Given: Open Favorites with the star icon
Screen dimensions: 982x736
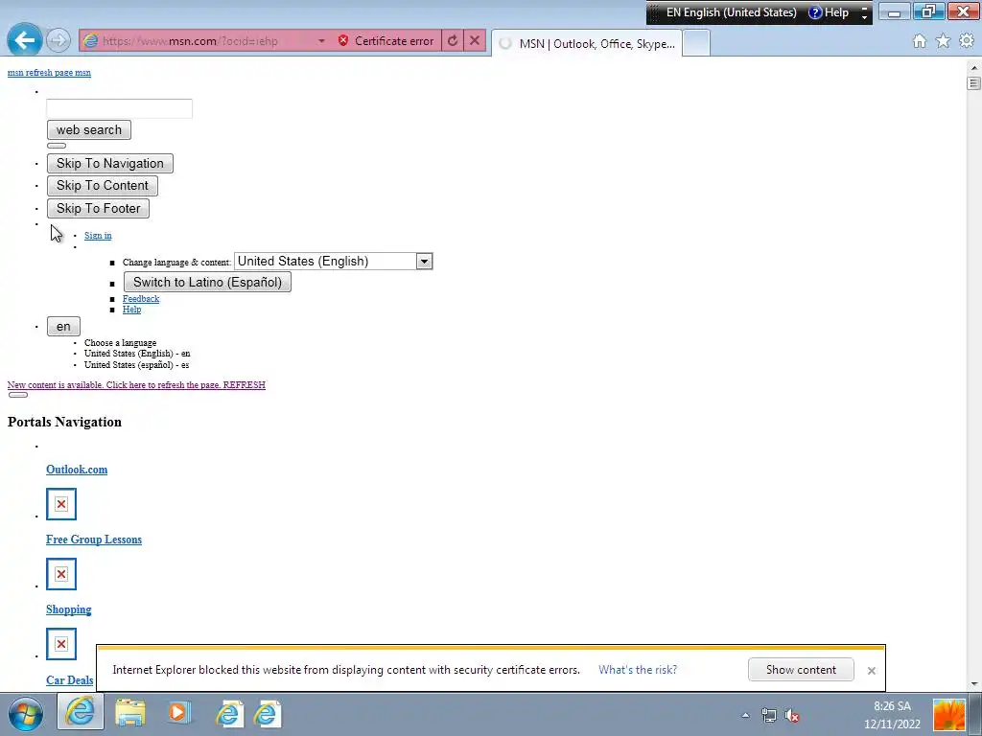Looking at the screenshot, I should [x=943, y=41].
